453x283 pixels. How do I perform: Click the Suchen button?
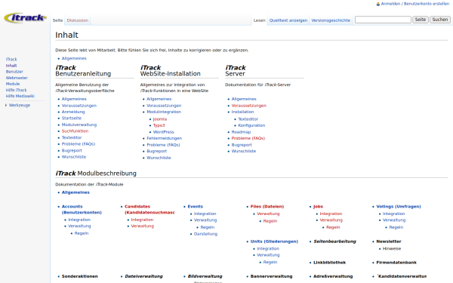[440, 20]
